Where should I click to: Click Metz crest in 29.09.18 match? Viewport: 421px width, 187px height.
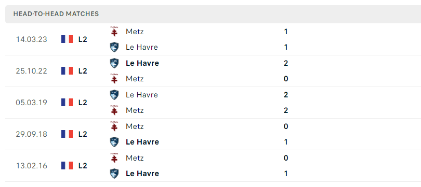click(x=114, y=126)
